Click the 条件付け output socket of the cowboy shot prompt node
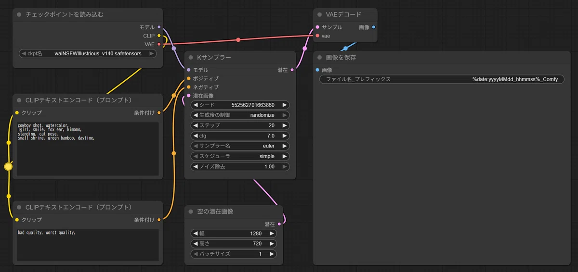The image size is (578, 272). click(x=159, y=113)
